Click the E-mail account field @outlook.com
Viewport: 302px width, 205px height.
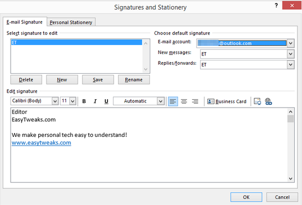click(242, 43)
